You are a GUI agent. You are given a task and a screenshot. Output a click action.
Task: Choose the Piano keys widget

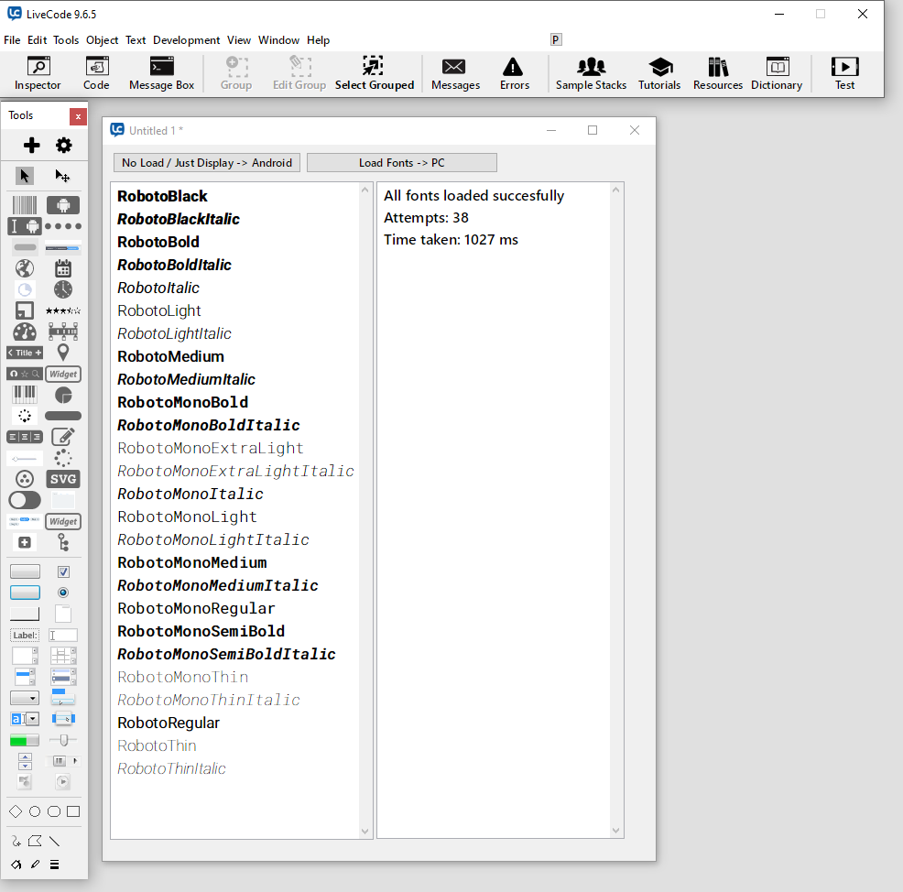point(25,395)
